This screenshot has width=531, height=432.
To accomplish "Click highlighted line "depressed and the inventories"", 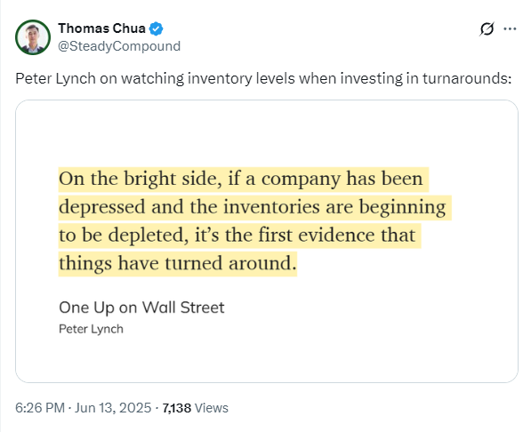I will pos(255,207).
